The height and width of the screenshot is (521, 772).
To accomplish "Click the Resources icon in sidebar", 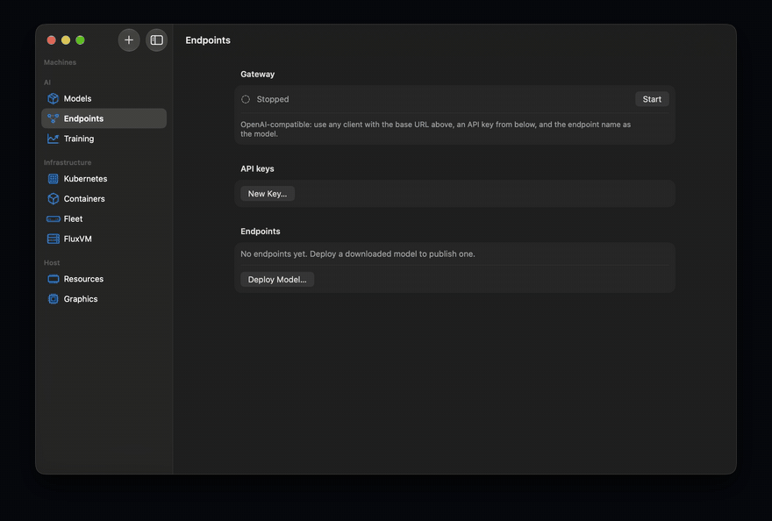I will click(53, 279).
